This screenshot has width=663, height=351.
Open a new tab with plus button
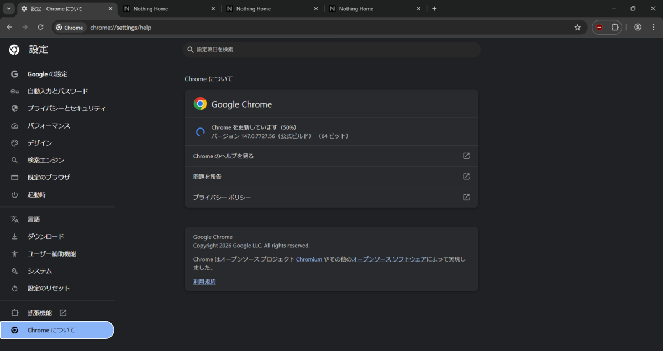(x=434, y=9)
